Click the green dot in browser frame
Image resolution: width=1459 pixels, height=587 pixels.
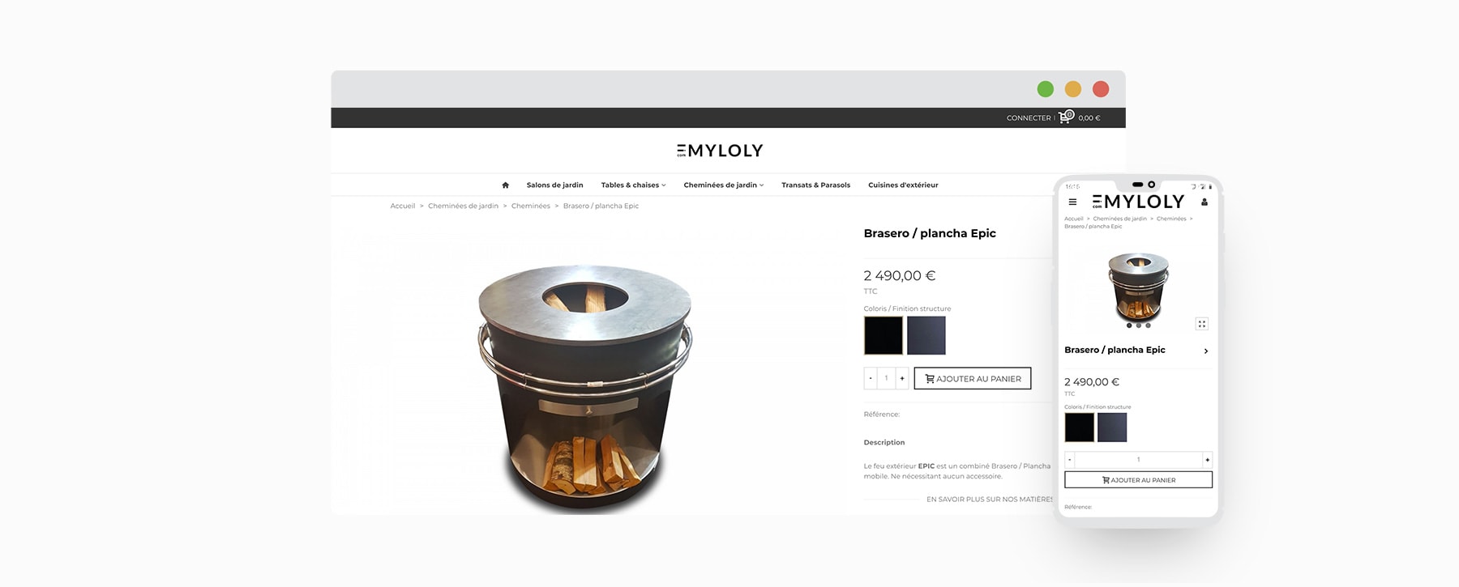click(1046, 89)
